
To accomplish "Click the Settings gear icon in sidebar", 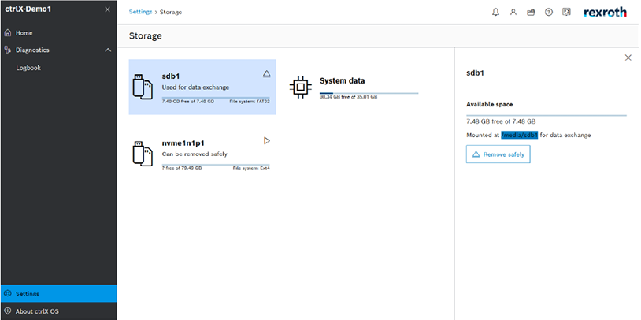I will pyautogui.click(x=7, y=293).
